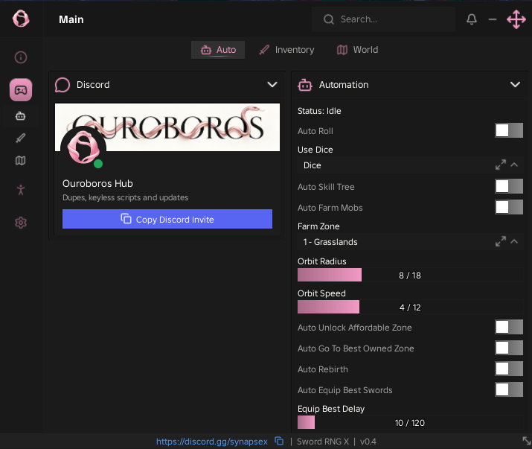Viewport: 532px width, 449px height.
Task: Turn on Auto Farm Mobs
Action: click(x=509, y=207)
